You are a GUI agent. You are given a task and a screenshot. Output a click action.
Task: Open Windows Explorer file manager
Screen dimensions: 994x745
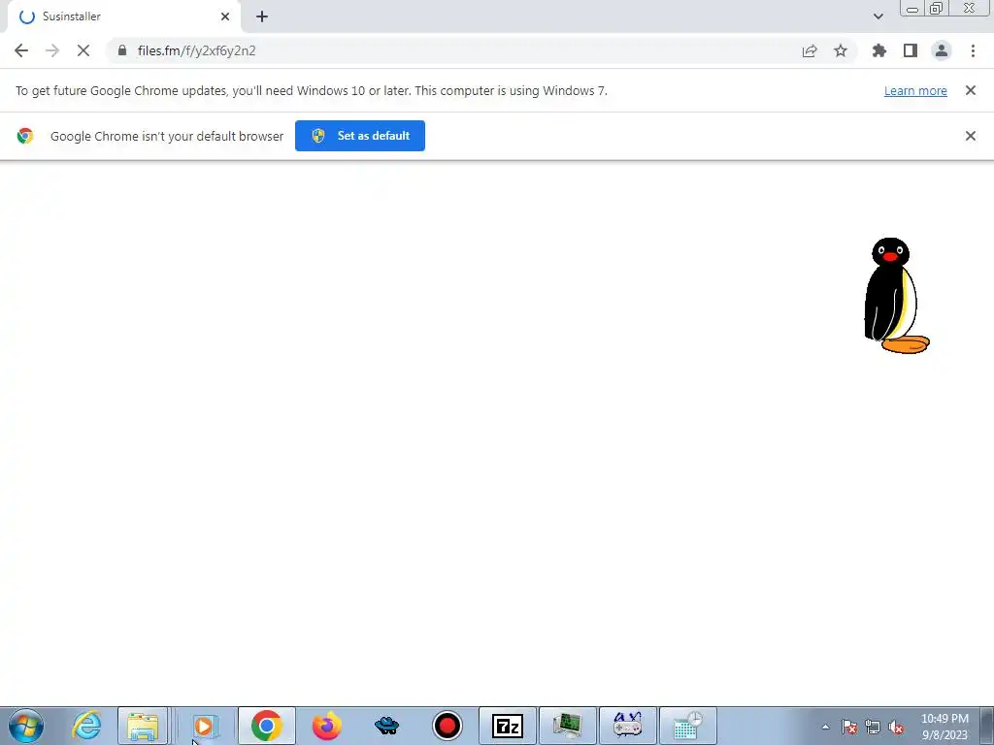[x=144, y=726]
